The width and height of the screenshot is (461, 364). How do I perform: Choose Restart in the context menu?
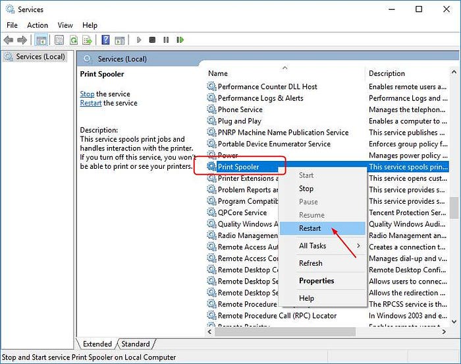[323, 228]
